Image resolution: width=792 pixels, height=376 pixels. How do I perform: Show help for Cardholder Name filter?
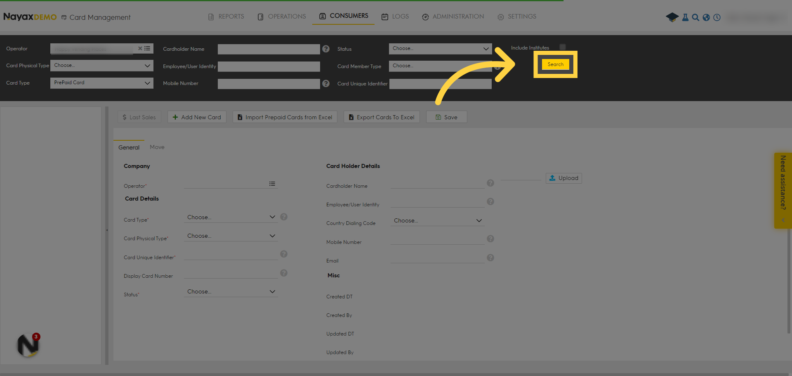[326, 49]
